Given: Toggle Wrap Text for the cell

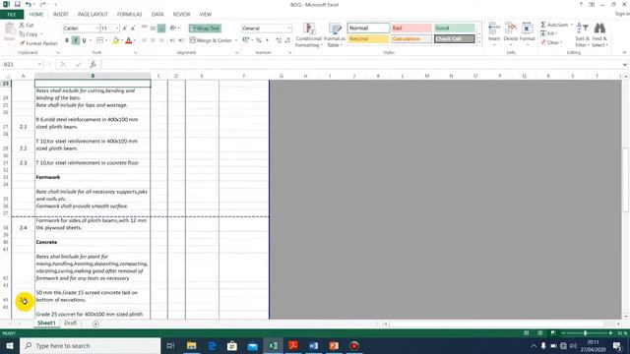Looking at the screenshot, I should pos(205,29).
